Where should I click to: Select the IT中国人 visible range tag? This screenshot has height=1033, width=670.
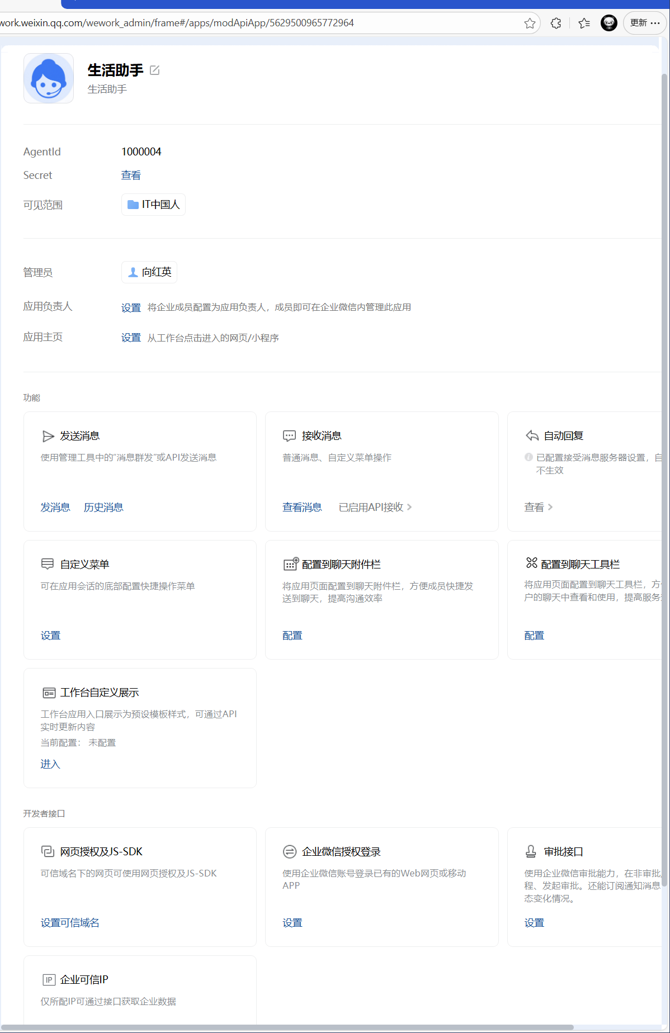pos(154,205)
